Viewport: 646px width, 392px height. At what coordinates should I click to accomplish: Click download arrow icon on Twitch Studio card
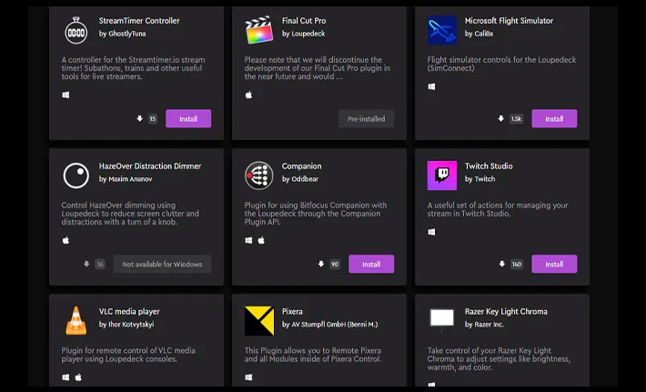pos(502,264)
